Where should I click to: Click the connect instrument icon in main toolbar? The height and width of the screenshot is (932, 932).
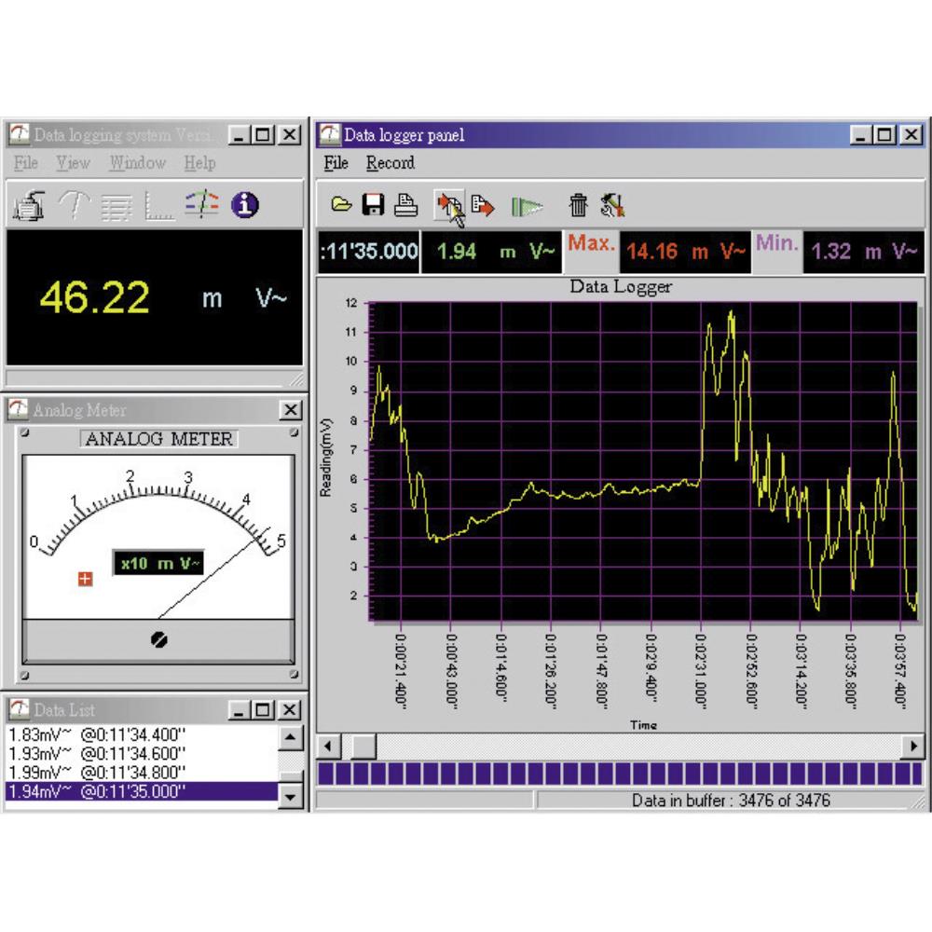coord(30,205)
